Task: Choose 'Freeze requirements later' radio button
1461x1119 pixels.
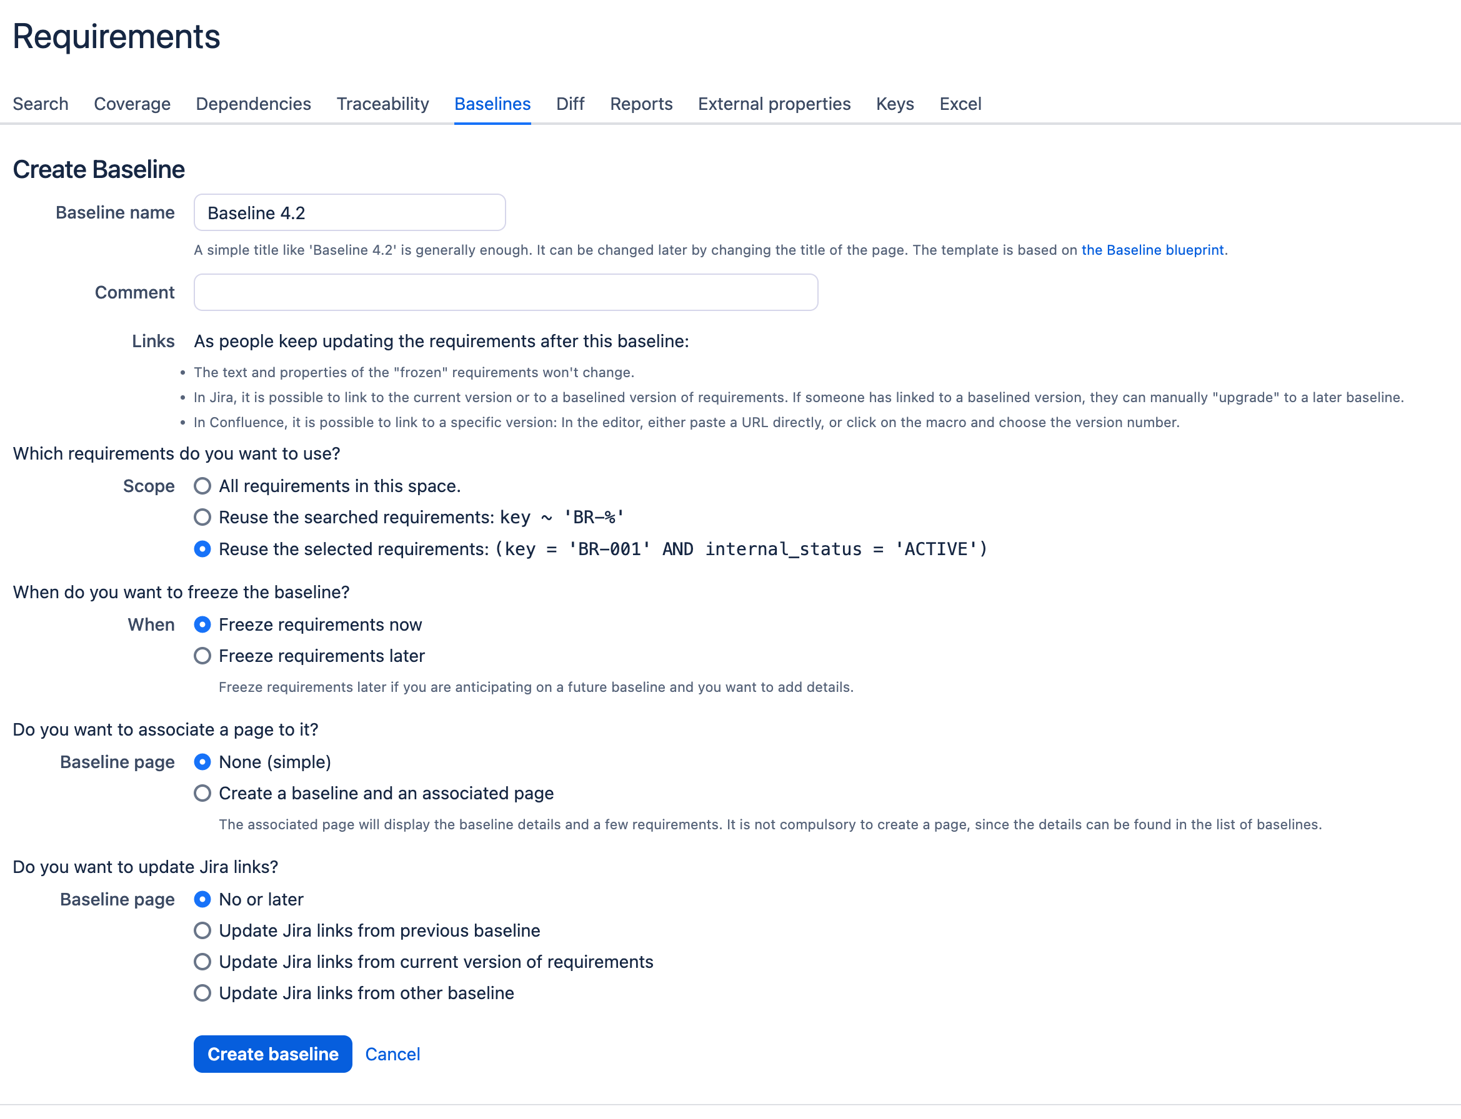Action: tap(202, 656)
